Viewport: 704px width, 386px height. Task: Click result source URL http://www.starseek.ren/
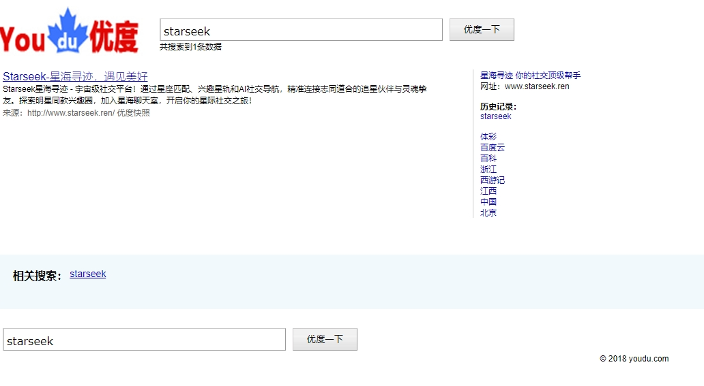[x=71, y=113]
